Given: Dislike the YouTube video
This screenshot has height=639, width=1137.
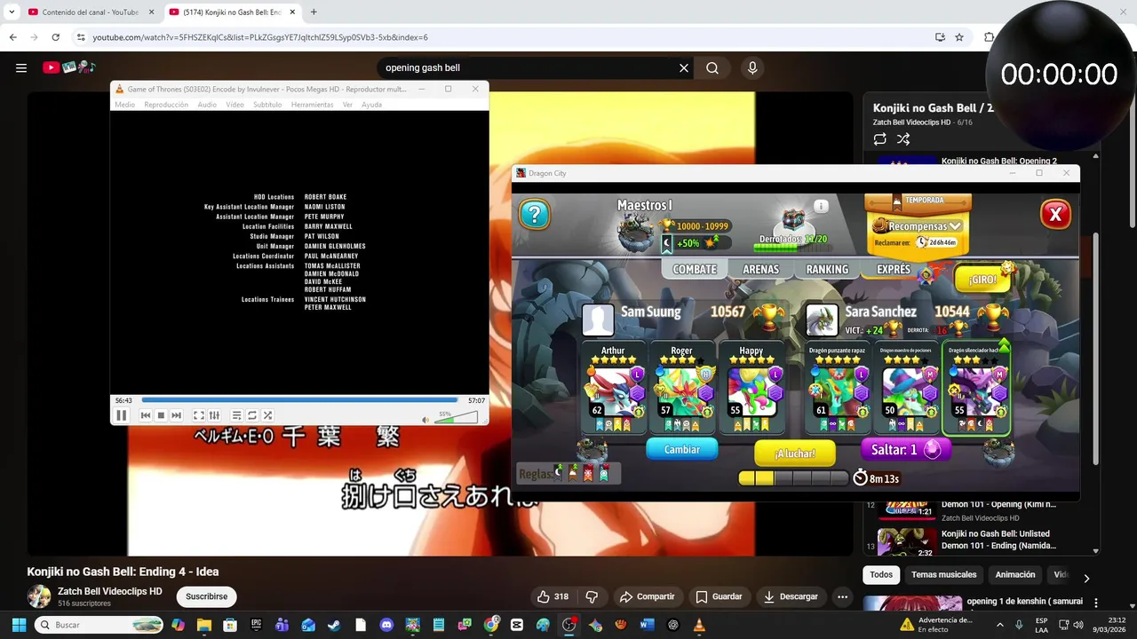Looking at the screenshot, I should coord(592,596).
